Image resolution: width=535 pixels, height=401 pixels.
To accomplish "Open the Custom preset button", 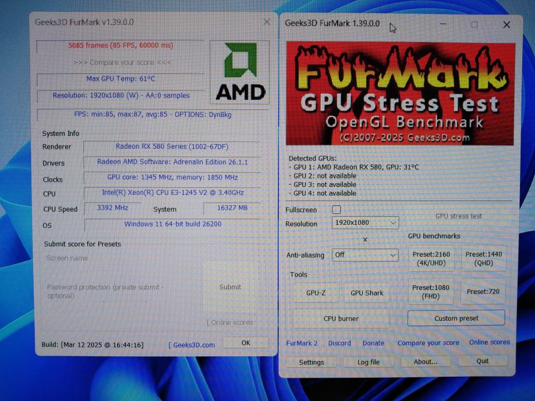I will (456, 318).
